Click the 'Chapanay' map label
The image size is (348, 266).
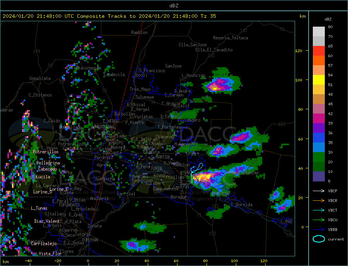tap(165, 137)
